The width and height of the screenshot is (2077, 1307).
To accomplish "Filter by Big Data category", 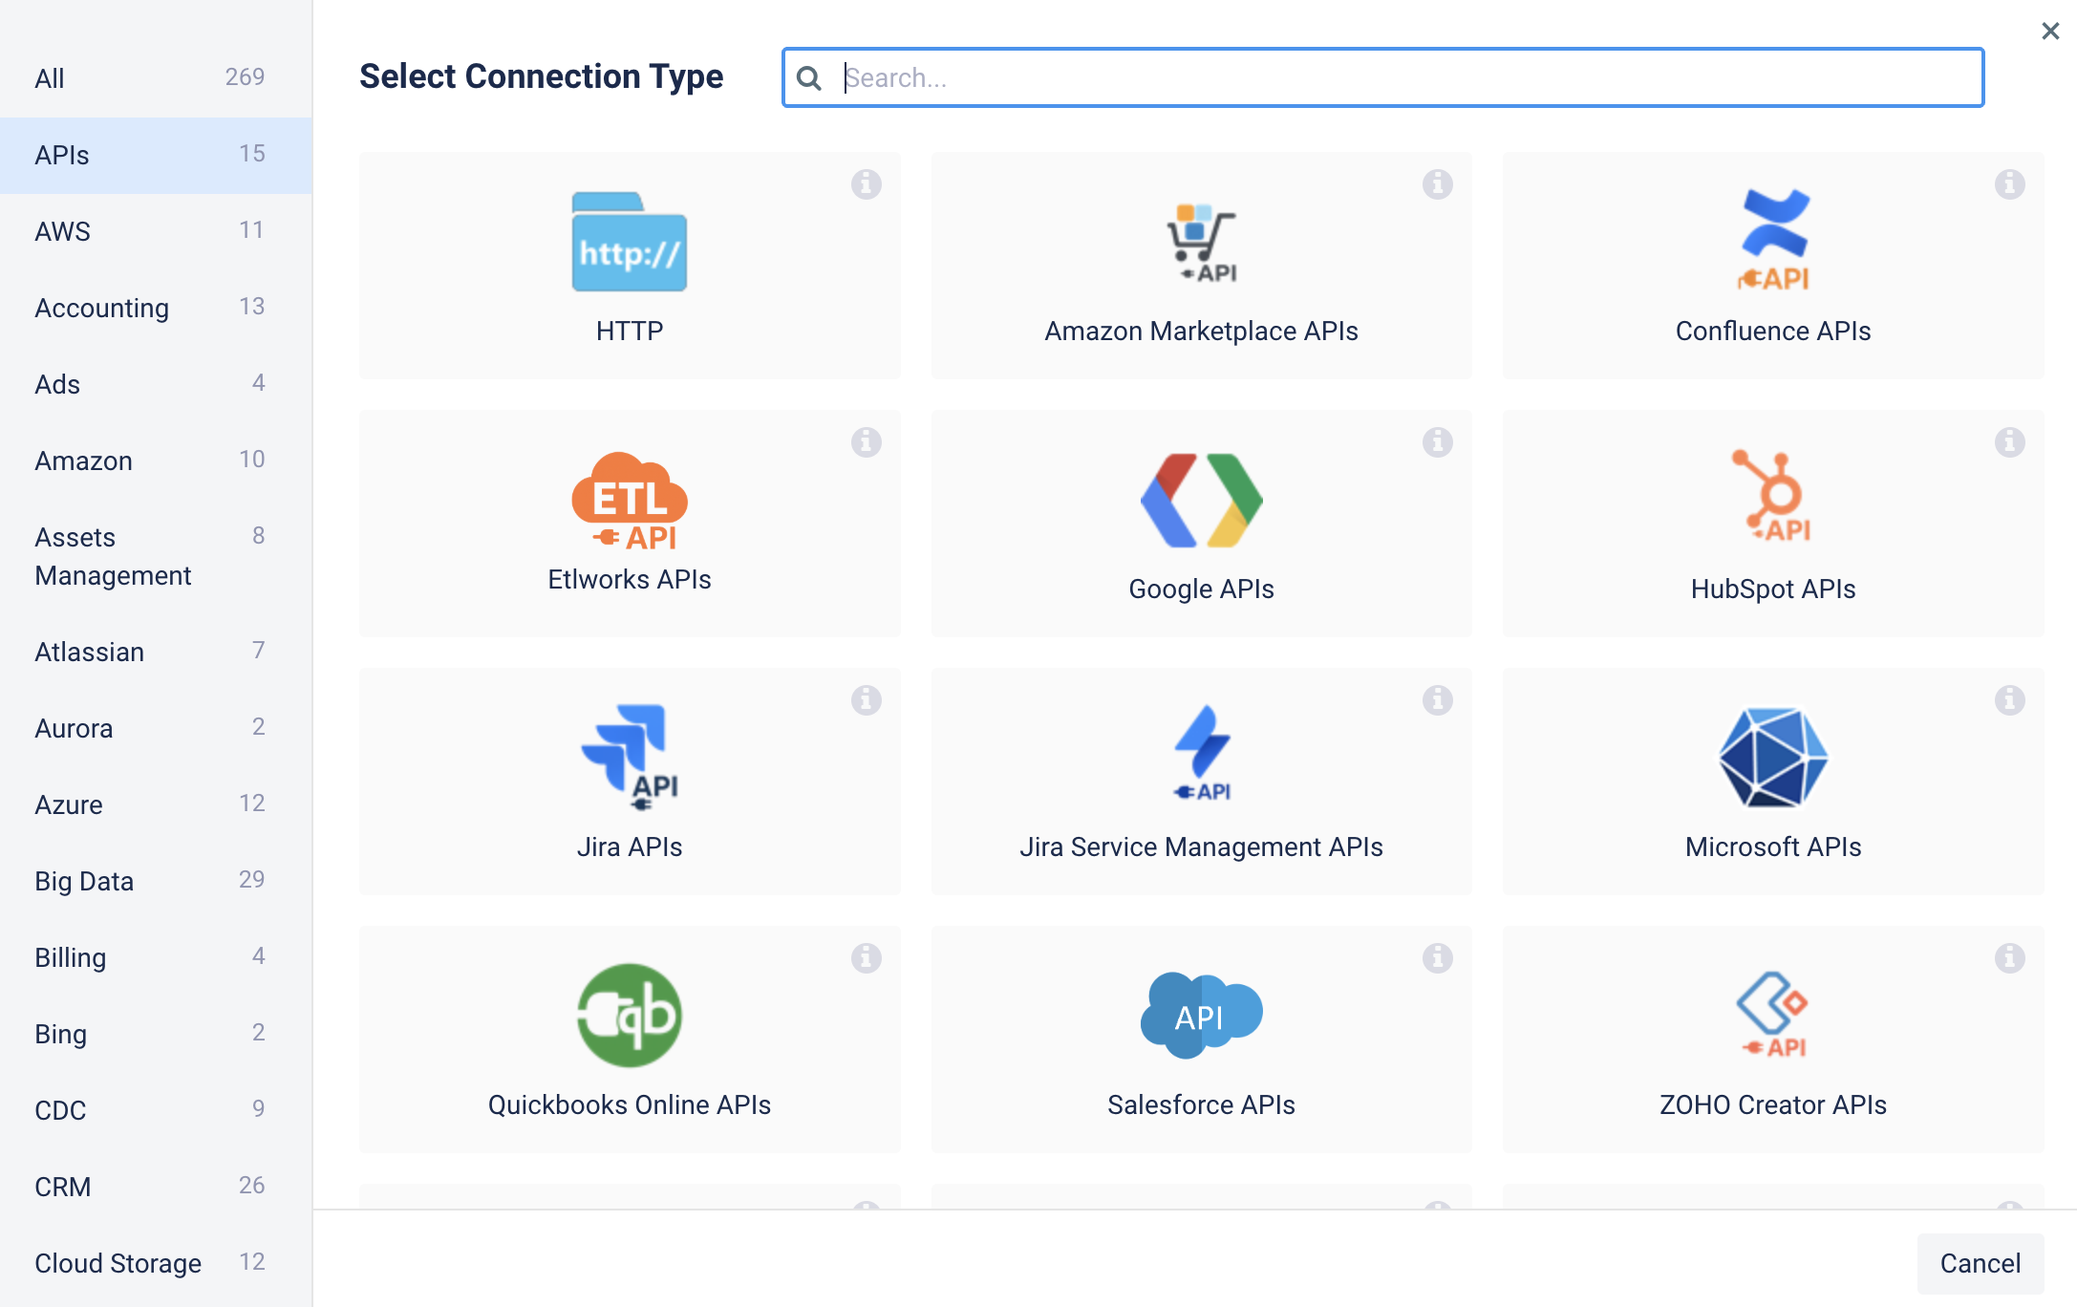I will 156,881.
